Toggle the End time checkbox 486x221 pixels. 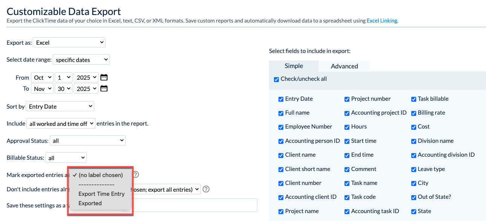[347, 155]
